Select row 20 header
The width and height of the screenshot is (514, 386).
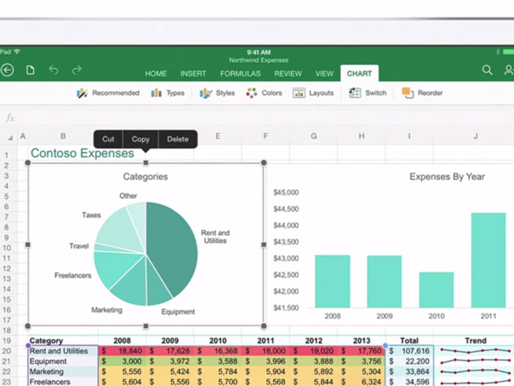[x=7, y=351]
